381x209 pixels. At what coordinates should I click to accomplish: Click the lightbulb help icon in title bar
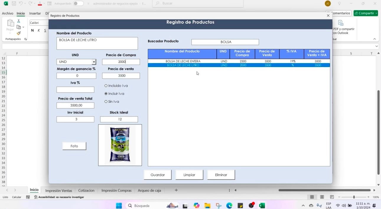tap(339, 4)
